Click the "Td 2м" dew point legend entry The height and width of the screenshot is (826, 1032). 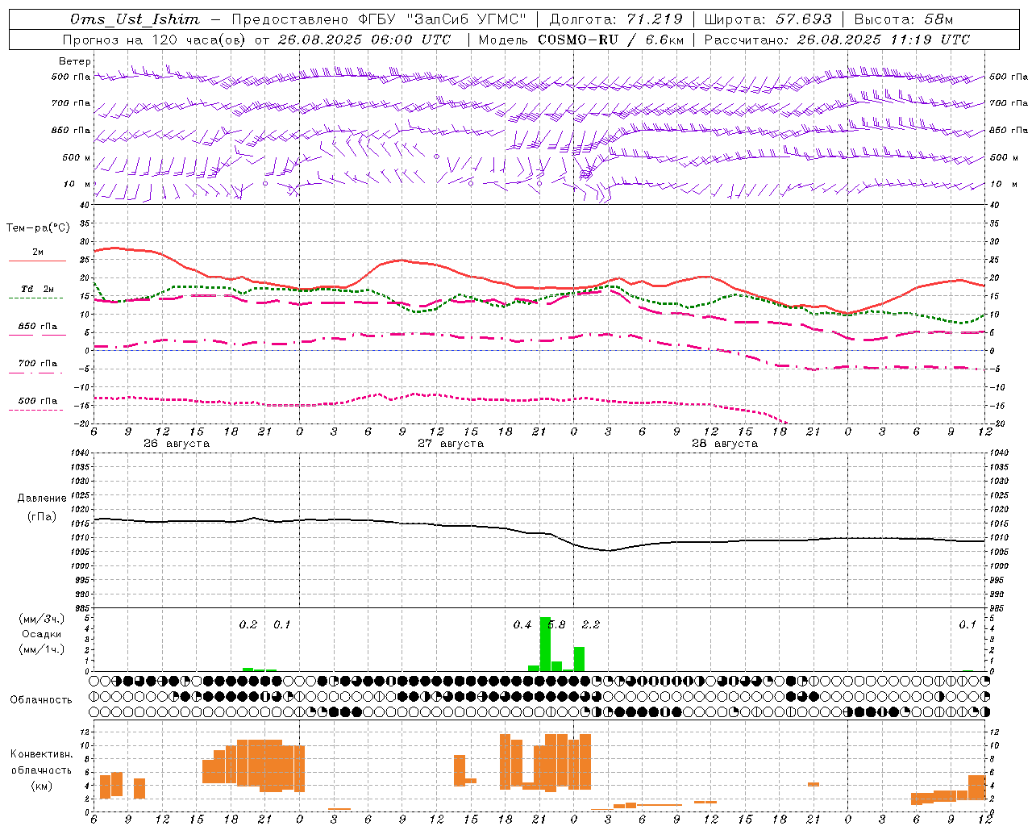(x=38, y=289)
